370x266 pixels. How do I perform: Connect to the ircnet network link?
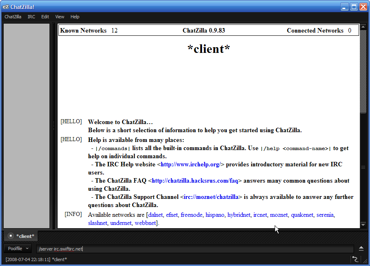click(260, 215)
